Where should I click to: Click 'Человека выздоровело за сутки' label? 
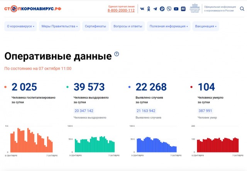click(91, 100)
